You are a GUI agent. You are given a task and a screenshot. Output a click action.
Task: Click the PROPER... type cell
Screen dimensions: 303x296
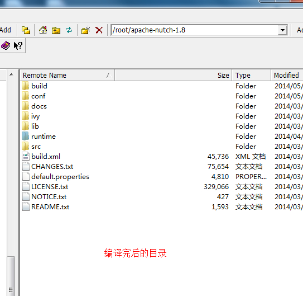click(x=251, y=177)
